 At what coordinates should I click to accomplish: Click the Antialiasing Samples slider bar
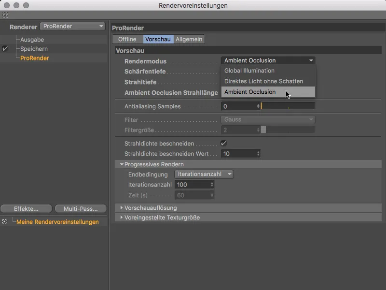pos(288,106)
